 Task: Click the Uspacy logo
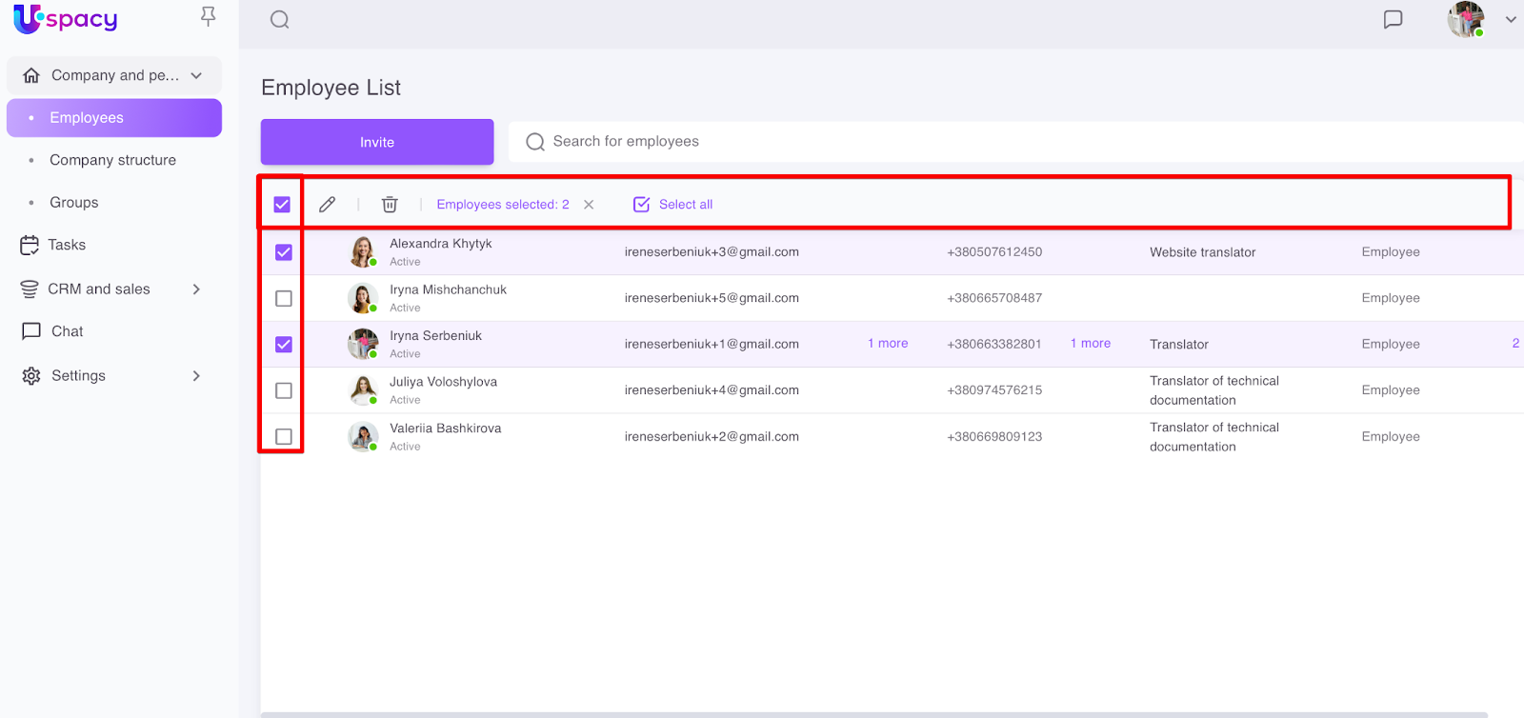[x=66, y=19]
